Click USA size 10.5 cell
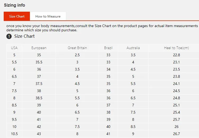The height and width of the screenshot is (138, 199). click(x=14, y=134)
